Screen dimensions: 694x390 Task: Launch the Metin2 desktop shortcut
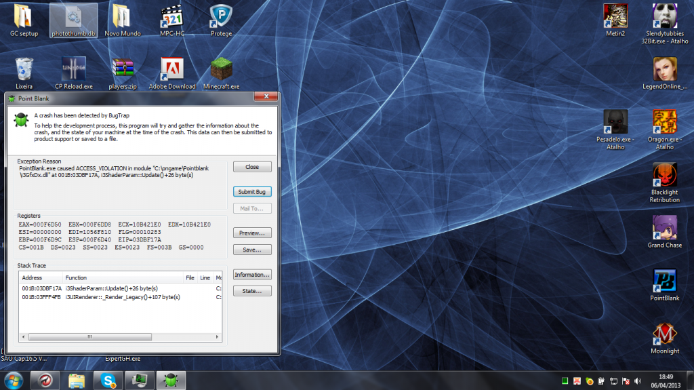[615, 17]
